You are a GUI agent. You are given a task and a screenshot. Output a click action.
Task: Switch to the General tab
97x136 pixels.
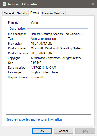(x=9, y=13)
